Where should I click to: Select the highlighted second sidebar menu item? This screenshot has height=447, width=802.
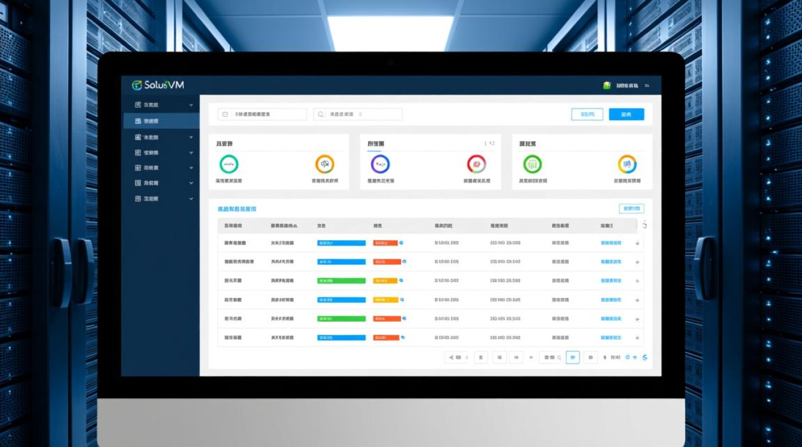[161, 121]
